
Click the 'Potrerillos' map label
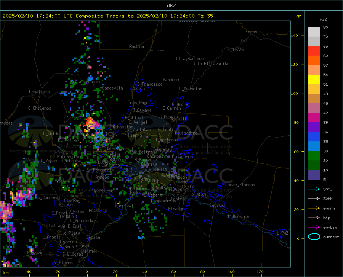(70, 157)
